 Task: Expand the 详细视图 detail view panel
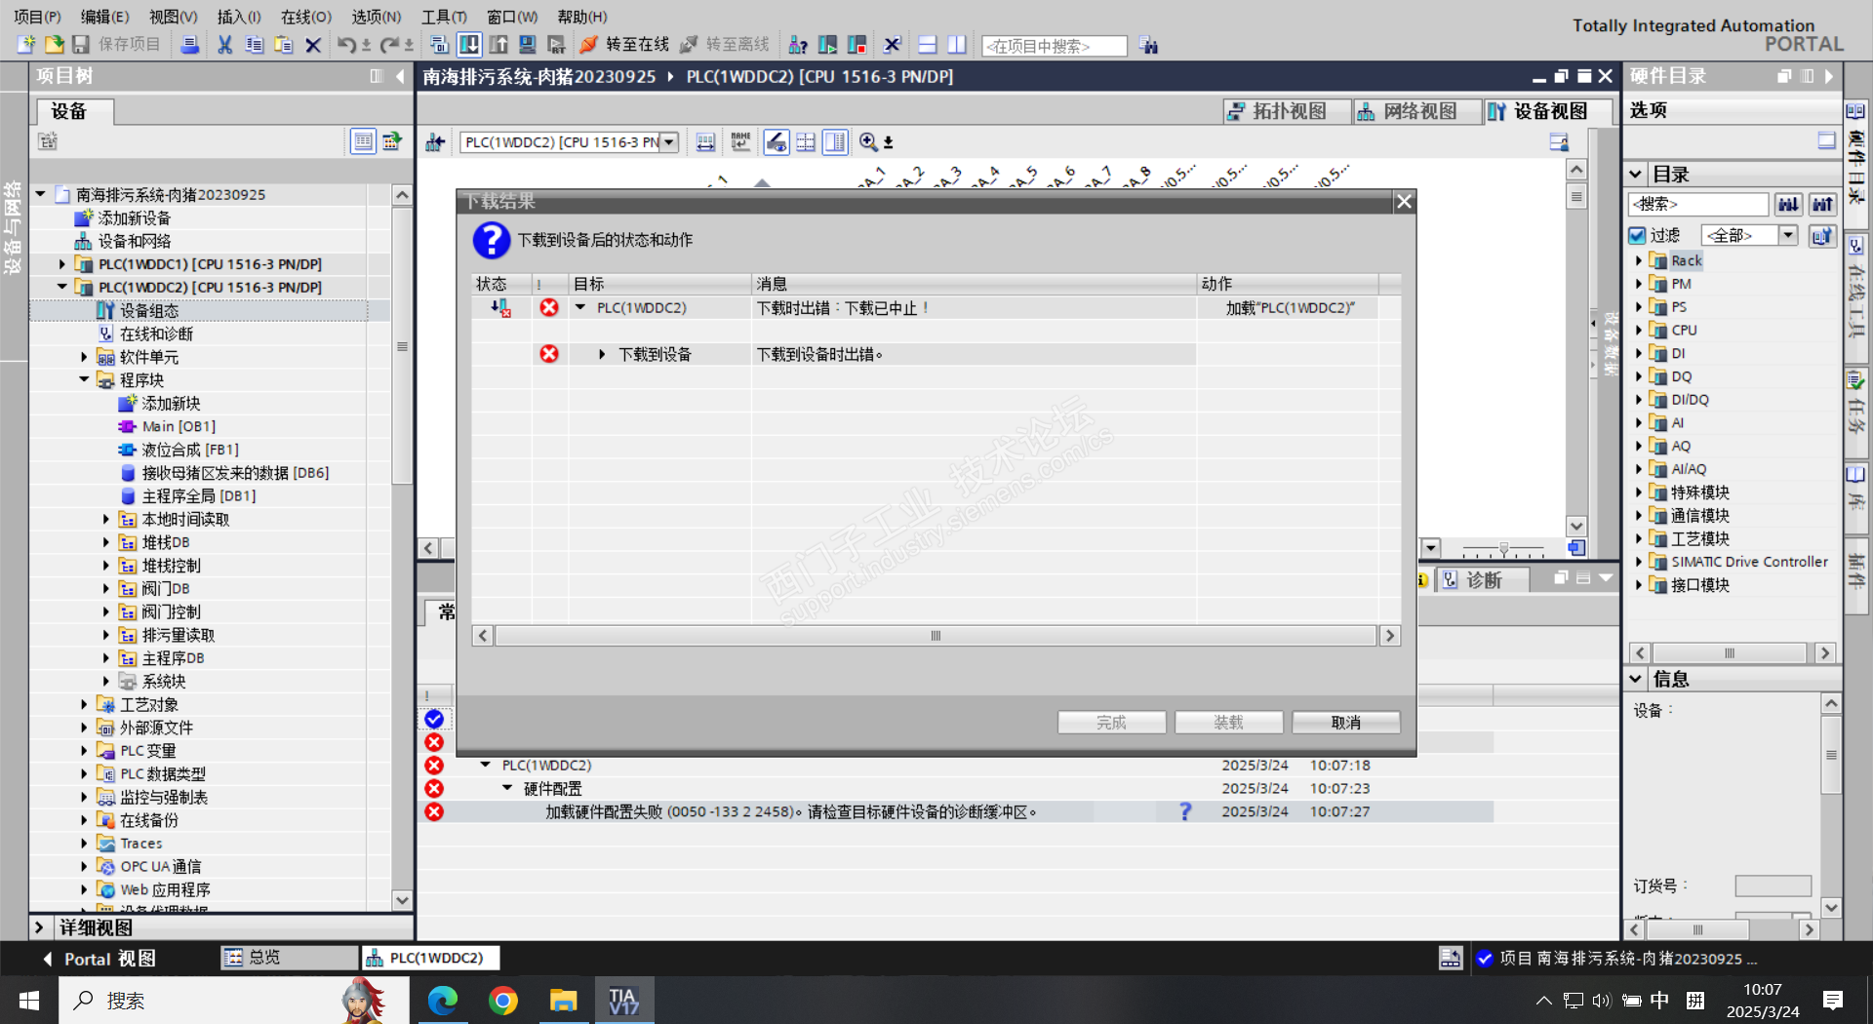pos(39,927)
